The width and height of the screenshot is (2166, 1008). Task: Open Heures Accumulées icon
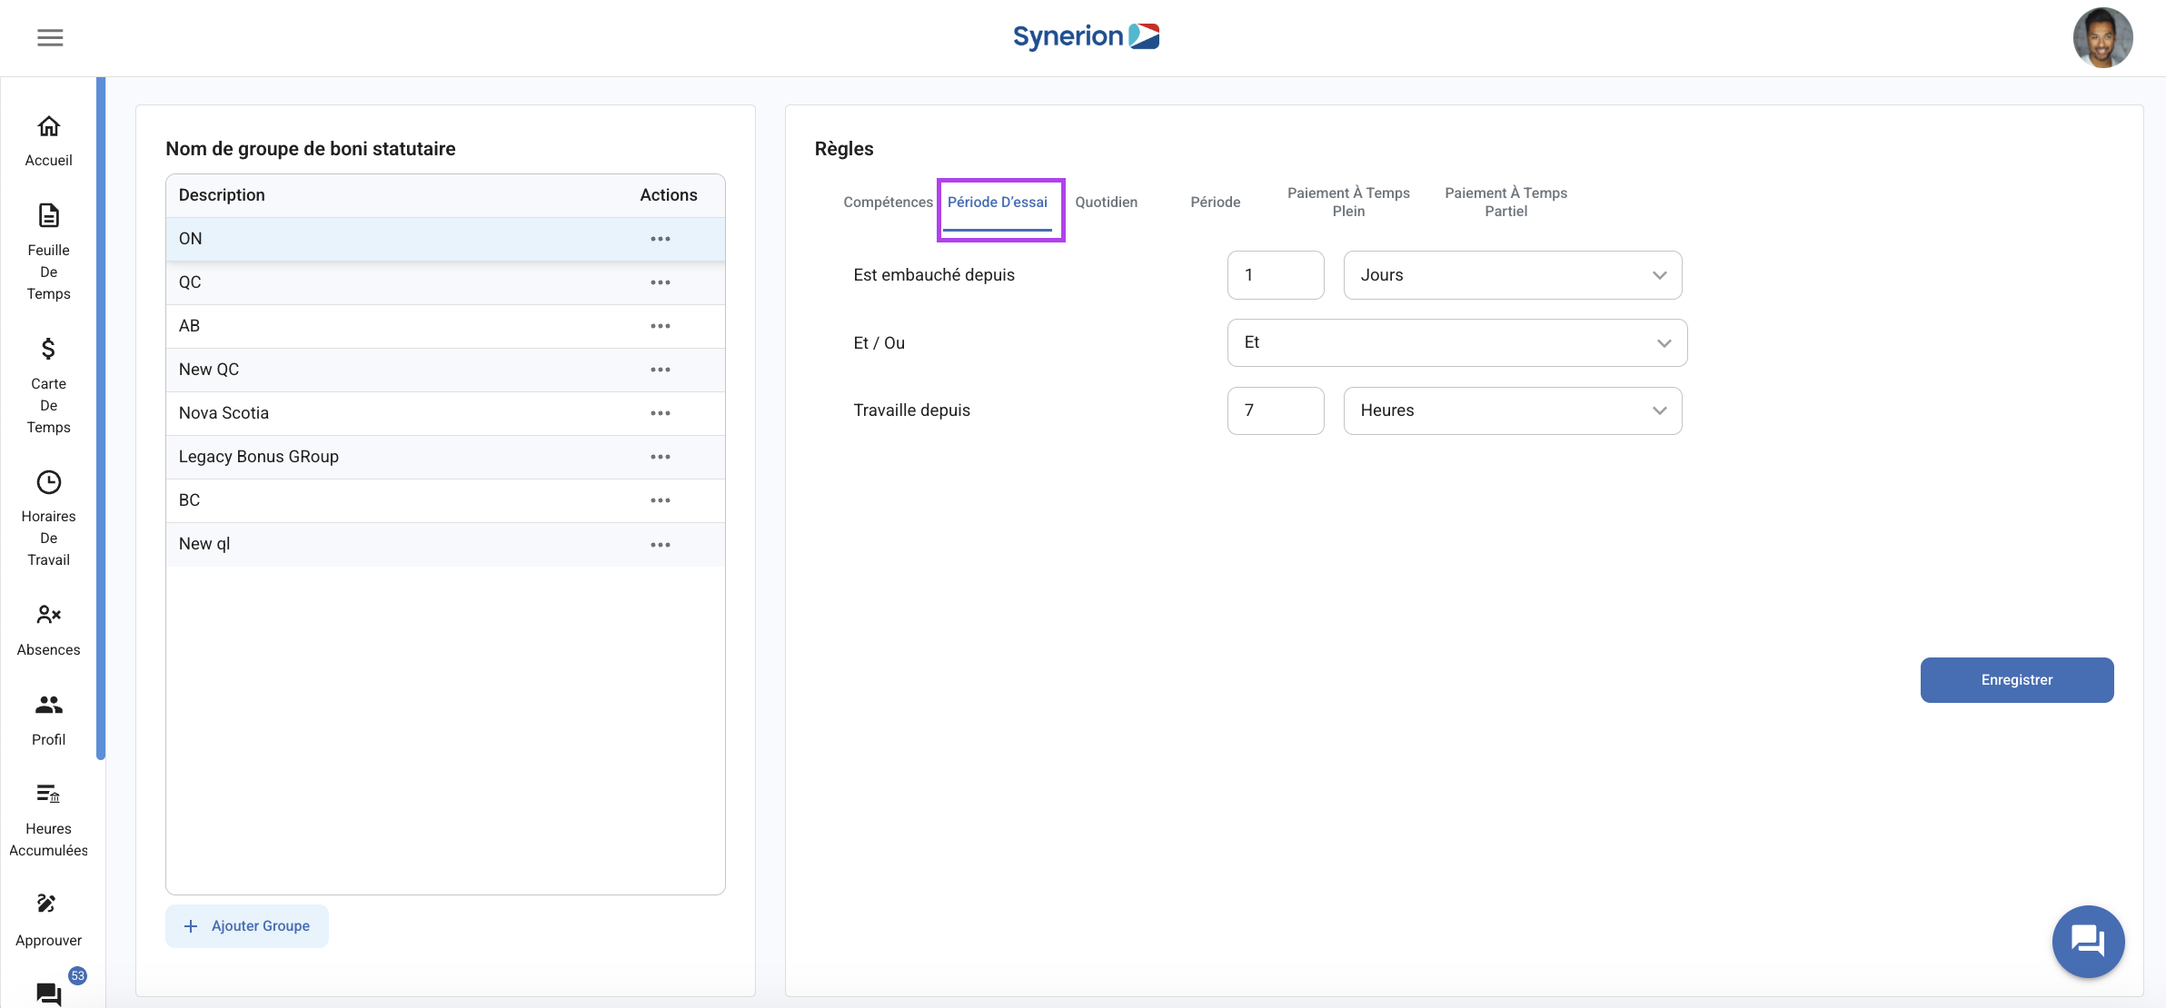pos(49,795)
